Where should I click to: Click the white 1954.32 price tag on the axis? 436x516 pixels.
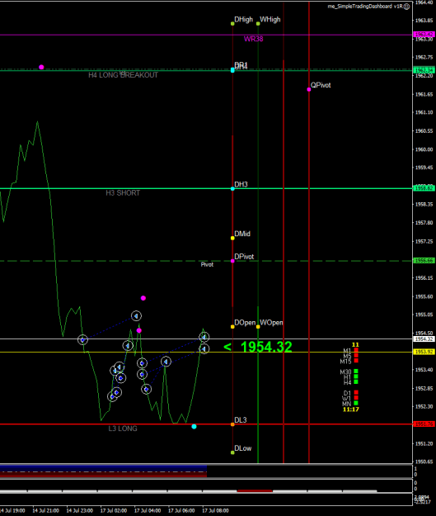point(424,339)
